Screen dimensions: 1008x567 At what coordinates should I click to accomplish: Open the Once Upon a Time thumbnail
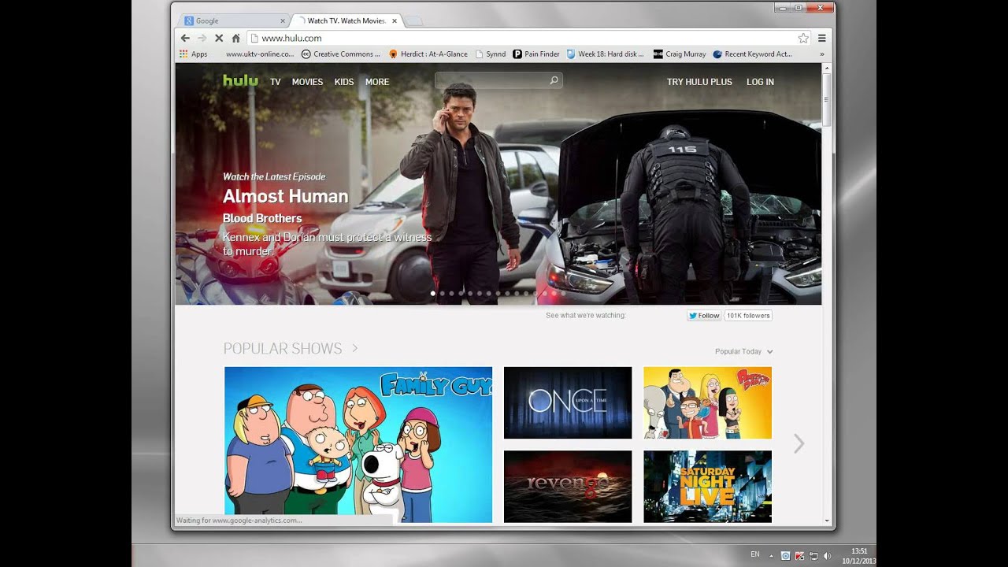(x=568, y=402)
